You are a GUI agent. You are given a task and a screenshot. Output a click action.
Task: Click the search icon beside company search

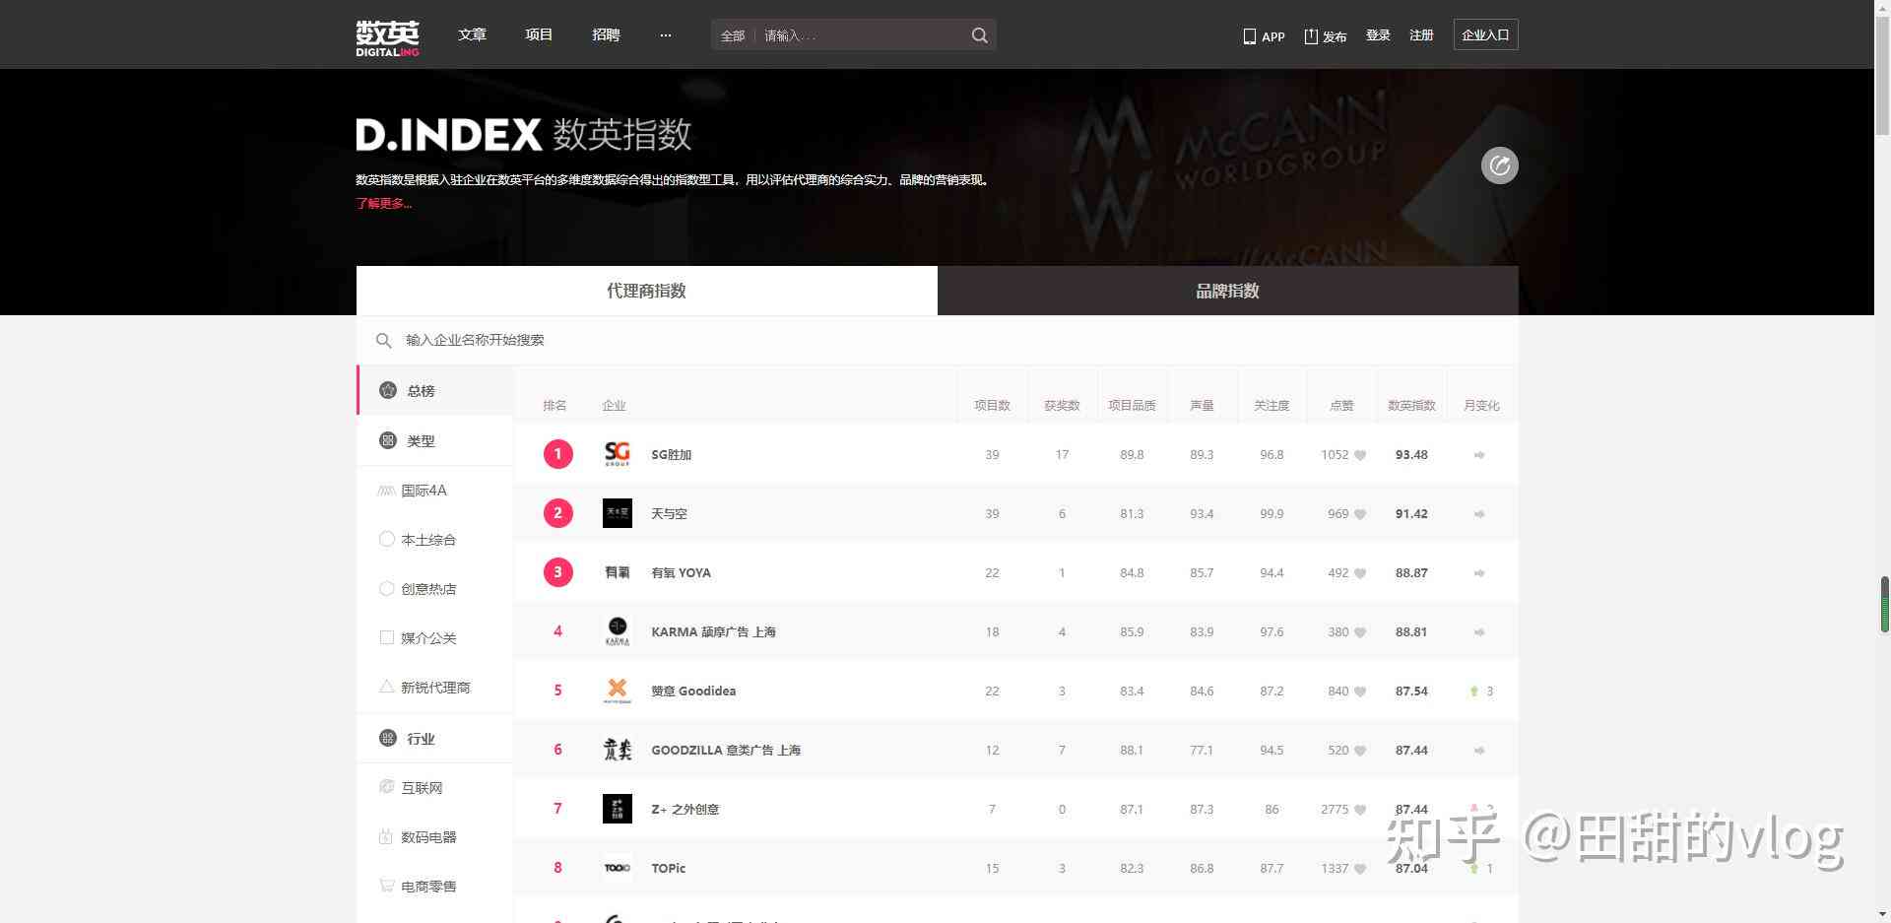click(x=384, y=341)
